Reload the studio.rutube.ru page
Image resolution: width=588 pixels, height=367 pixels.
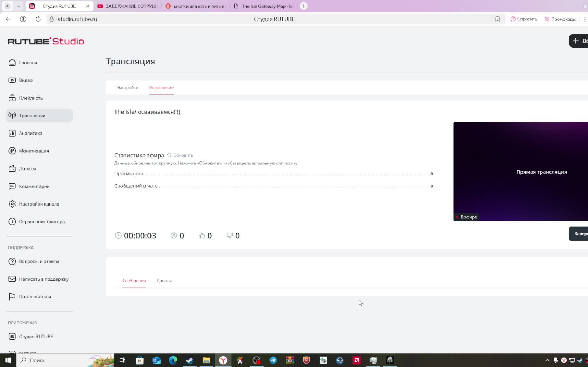[x=38, y=19]
